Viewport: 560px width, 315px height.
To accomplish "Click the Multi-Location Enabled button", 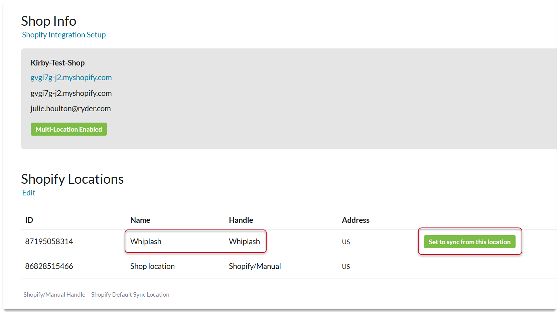I will (x=69, y=129).
